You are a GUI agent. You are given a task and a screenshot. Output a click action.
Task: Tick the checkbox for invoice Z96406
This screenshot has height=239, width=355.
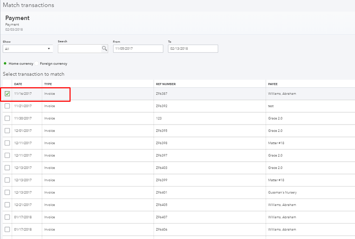click(7, 229)
